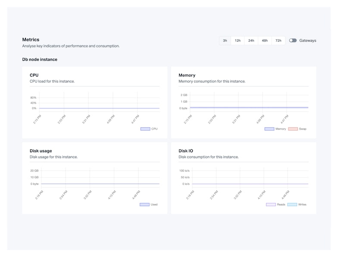Enable the Gateways toggle switch
This screenshot has height=257, width=338.
click(x=293, y=41)
